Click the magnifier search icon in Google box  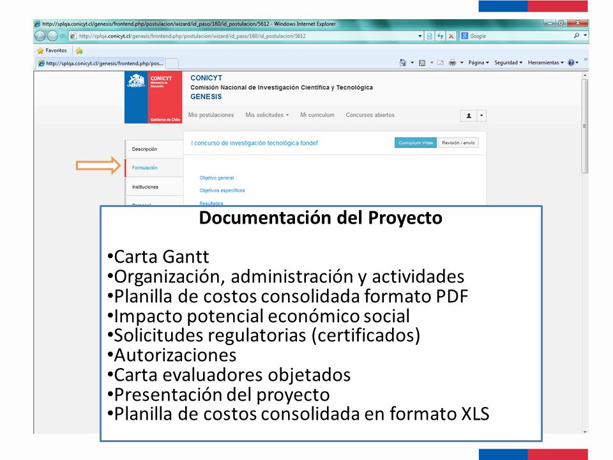point(576,36)
